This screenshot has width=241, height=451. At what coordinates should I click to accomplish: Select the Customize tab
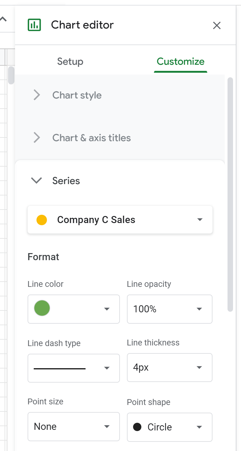coord(181,61)
